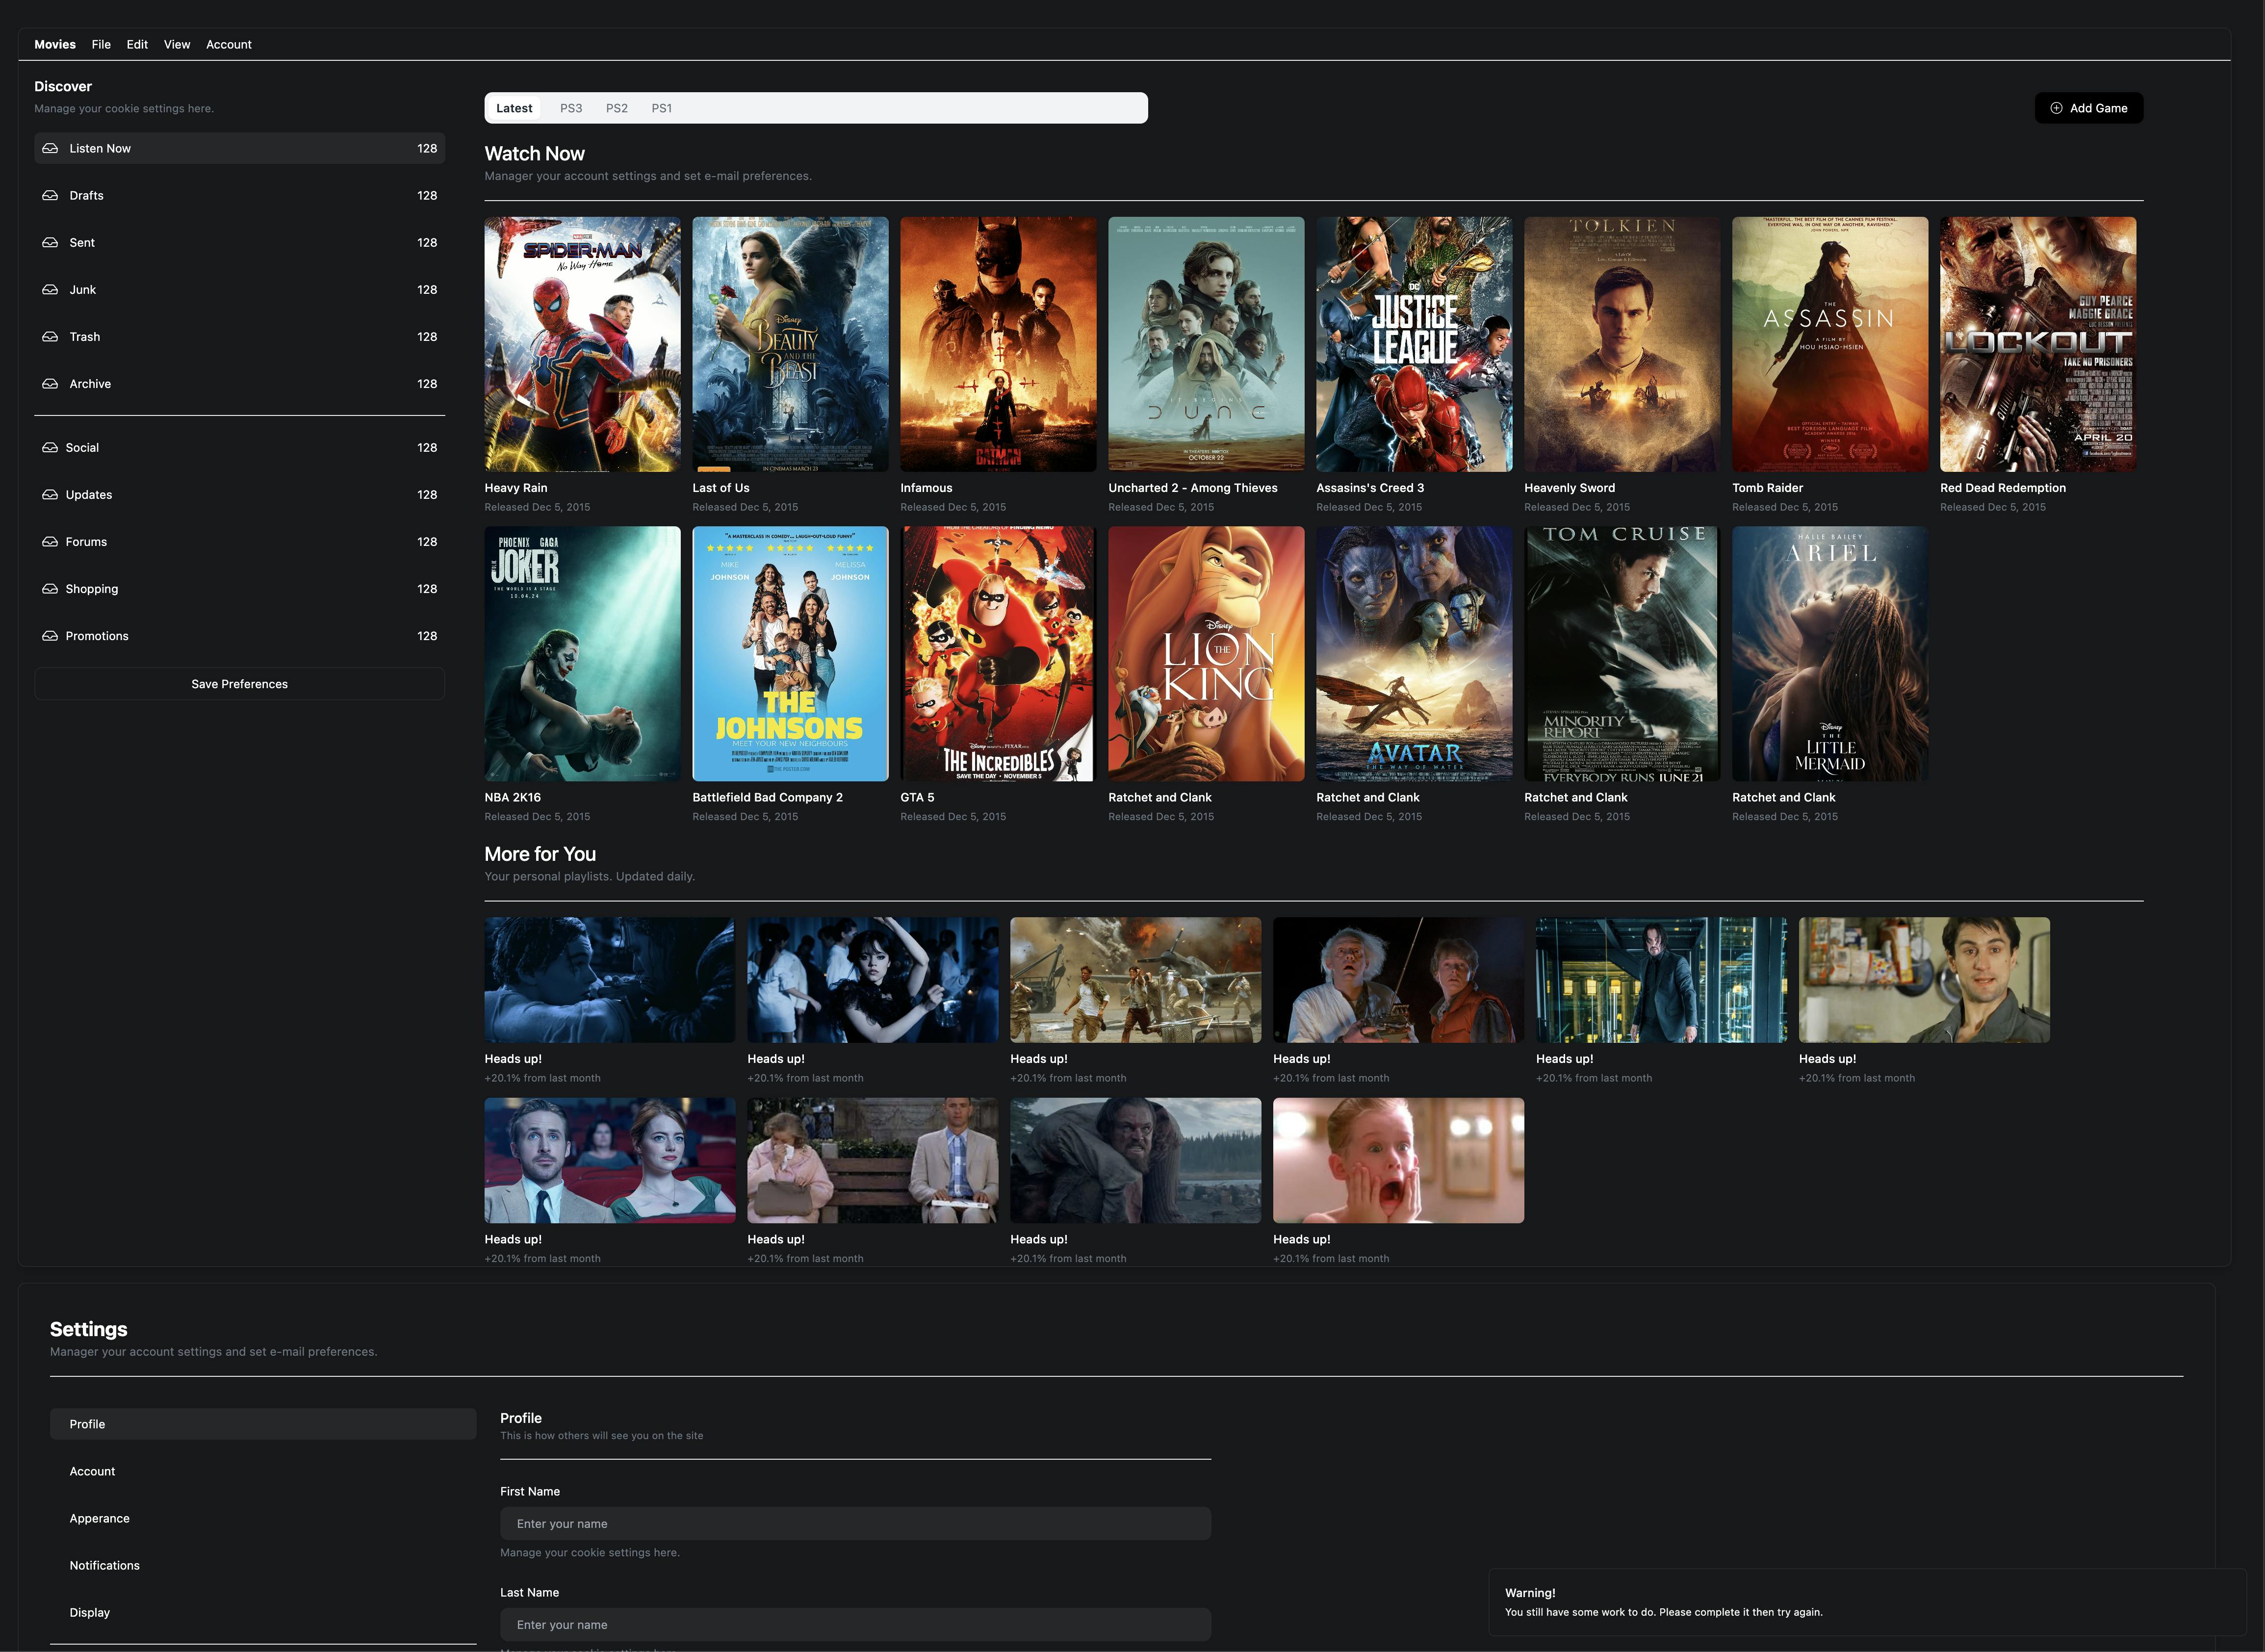
Task: Open the Movies menu
Action: [x=55, y=44]
